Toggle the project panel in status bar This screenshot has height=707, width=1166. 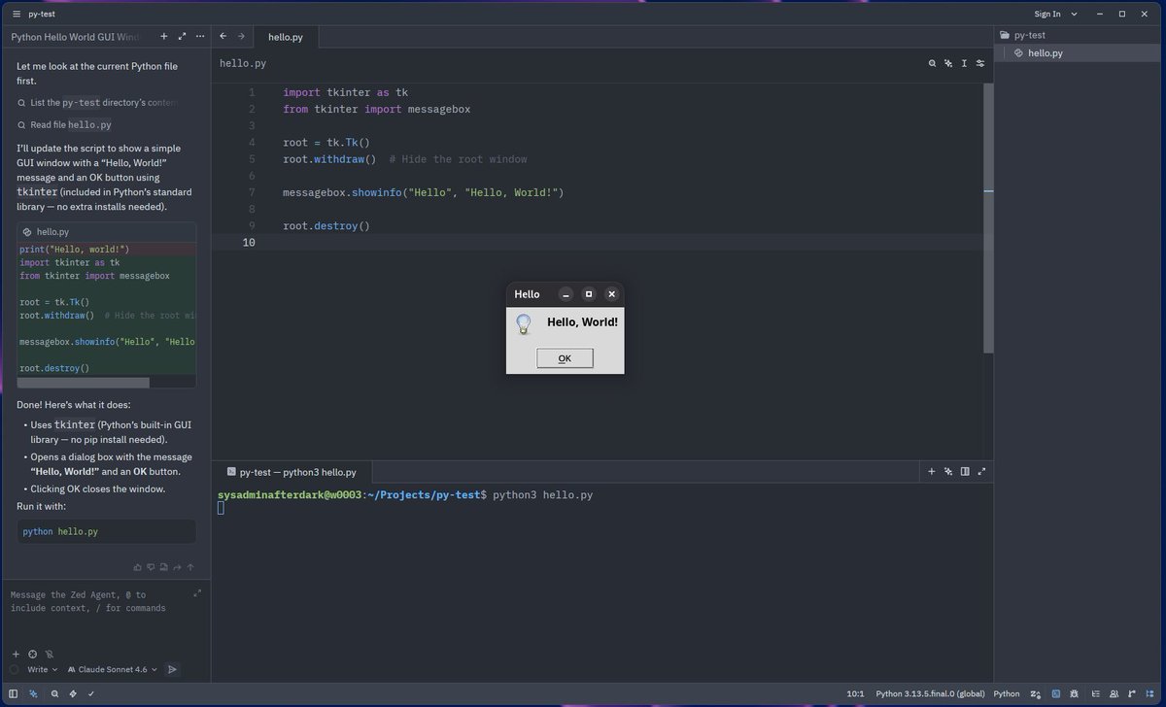[x=1150, y=693]
